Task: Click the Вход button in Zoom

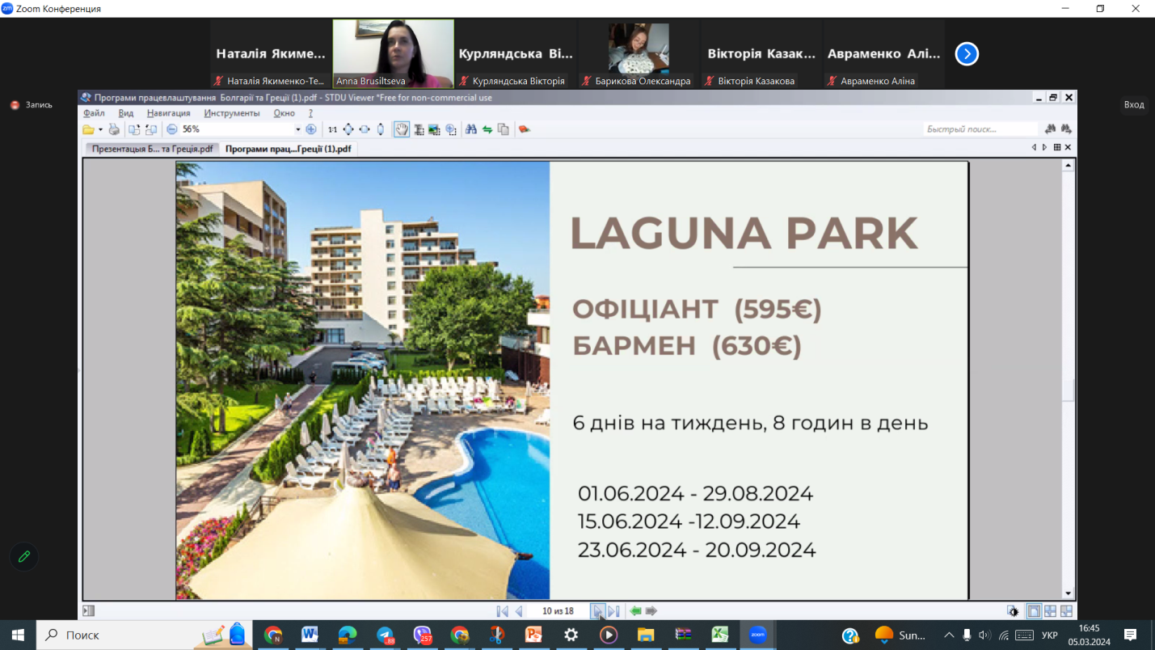Action: tap(1133, 104)
